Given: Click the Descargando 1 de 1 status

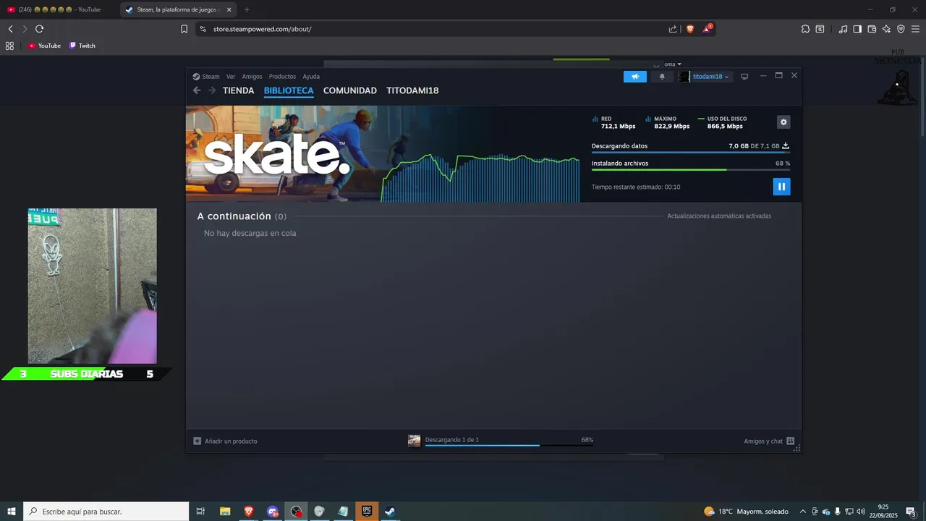Looking at the screenshot, I should pos(452,439).
